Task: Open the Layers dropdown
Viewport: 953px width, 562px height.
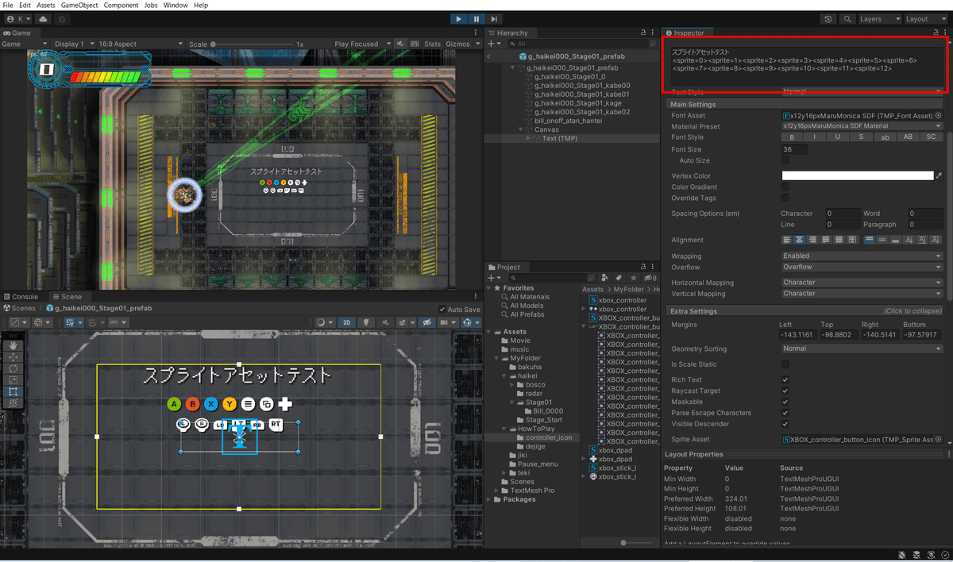Action: click(x=880, y=19)
